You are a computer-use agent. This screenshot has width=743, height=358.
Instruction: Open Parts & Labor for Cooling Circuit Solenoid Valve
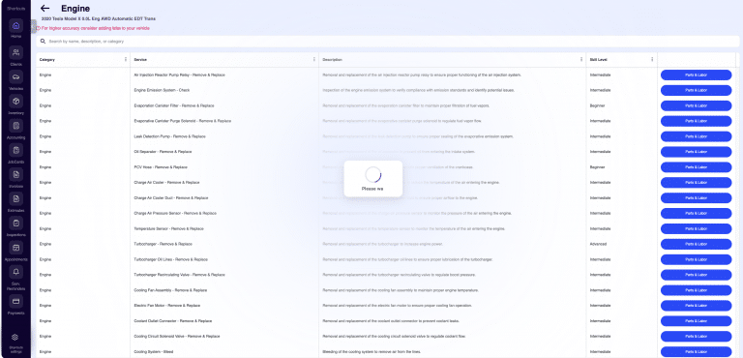(697, 336)
